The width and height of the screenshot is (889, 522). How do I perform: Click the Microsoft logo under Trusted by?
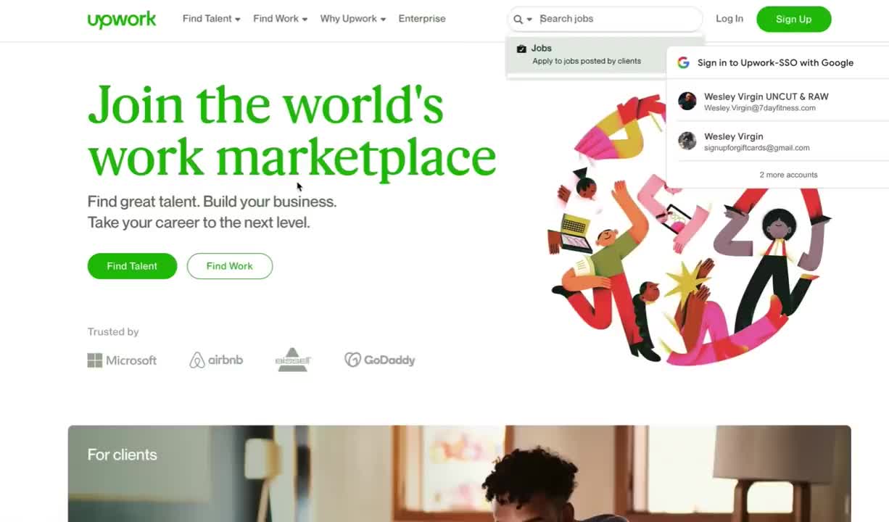(x=122, y=360)
